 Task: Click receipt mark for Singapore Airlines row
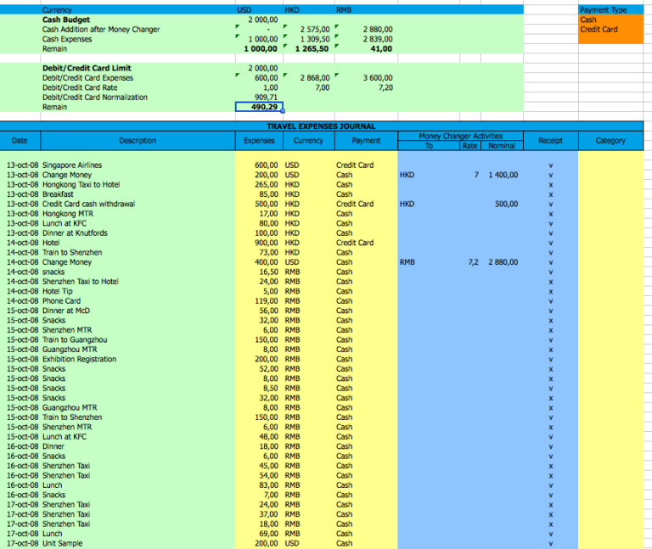coord(550,165)
